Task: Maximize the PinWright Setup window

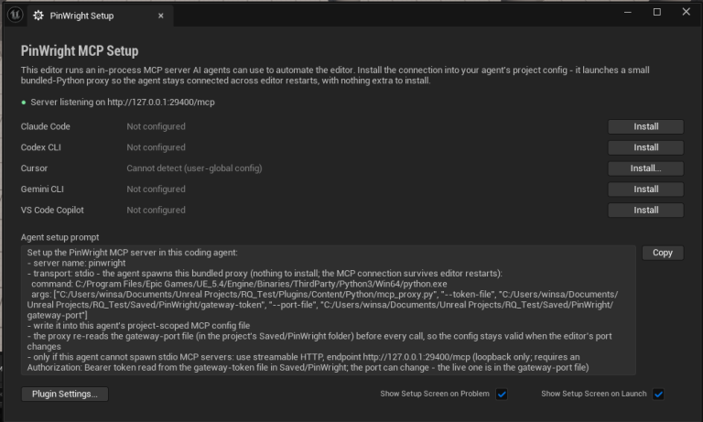Action: pos(657,12)
